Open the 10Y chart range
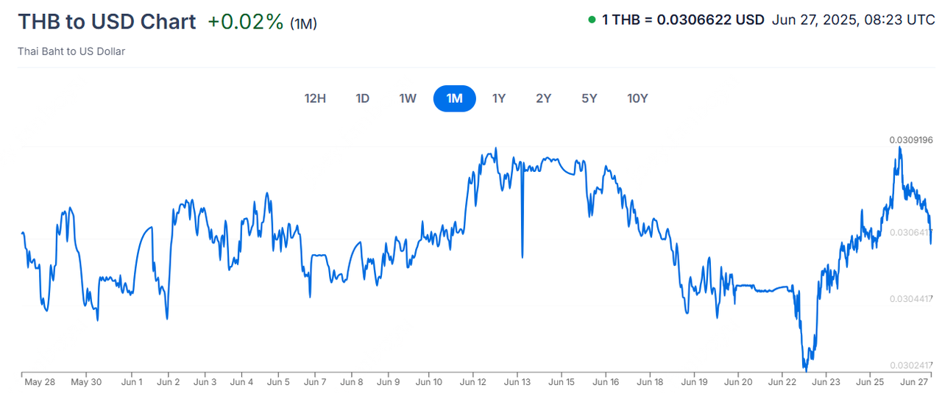This screenshot has height=393, width=942. coord(637,98)
